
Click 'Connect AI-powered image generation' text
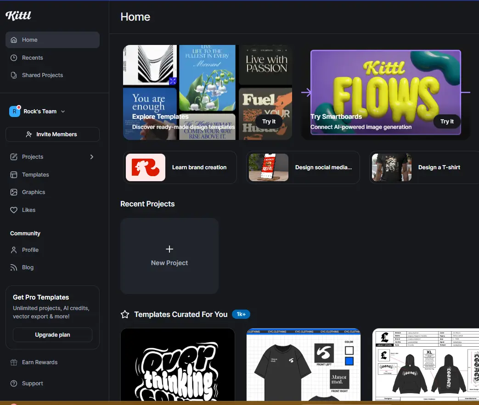tap(361, 127)
